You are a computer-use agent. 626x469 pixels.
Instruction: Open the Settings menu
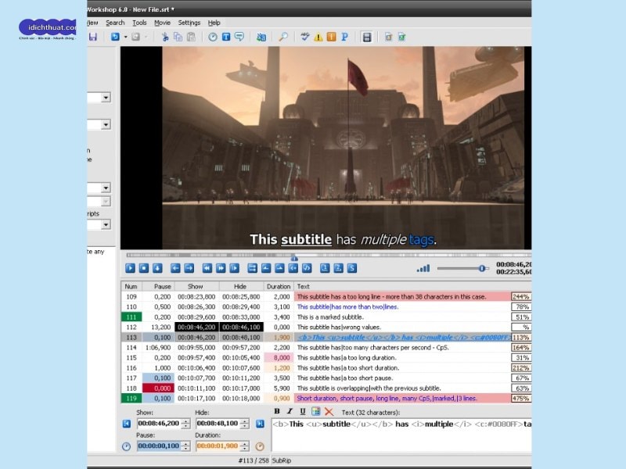coord(190,23)
